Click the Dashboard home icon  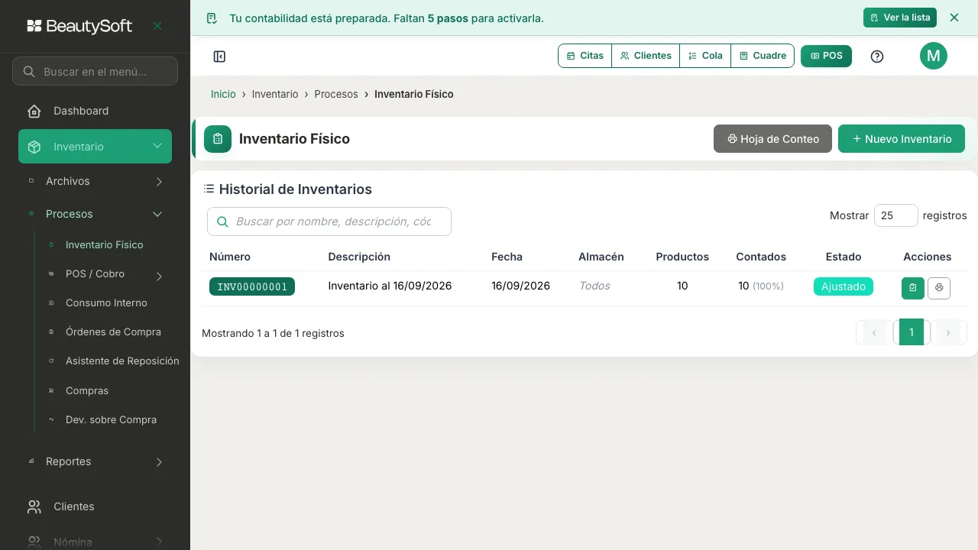pos(34,112)
